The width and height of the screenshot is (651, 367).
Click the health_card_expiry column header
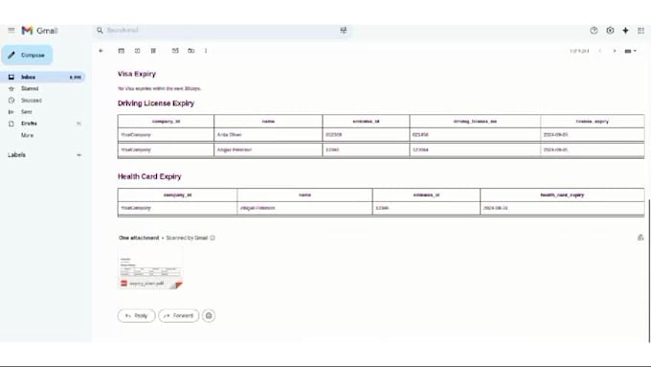click(562, 195)
